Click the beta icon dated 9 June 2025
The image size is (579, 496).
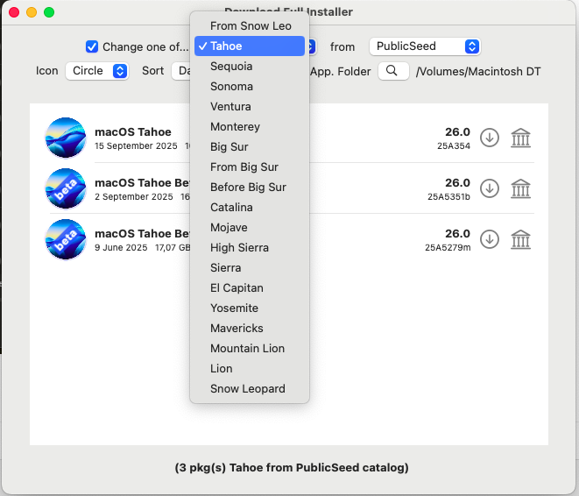66,239
